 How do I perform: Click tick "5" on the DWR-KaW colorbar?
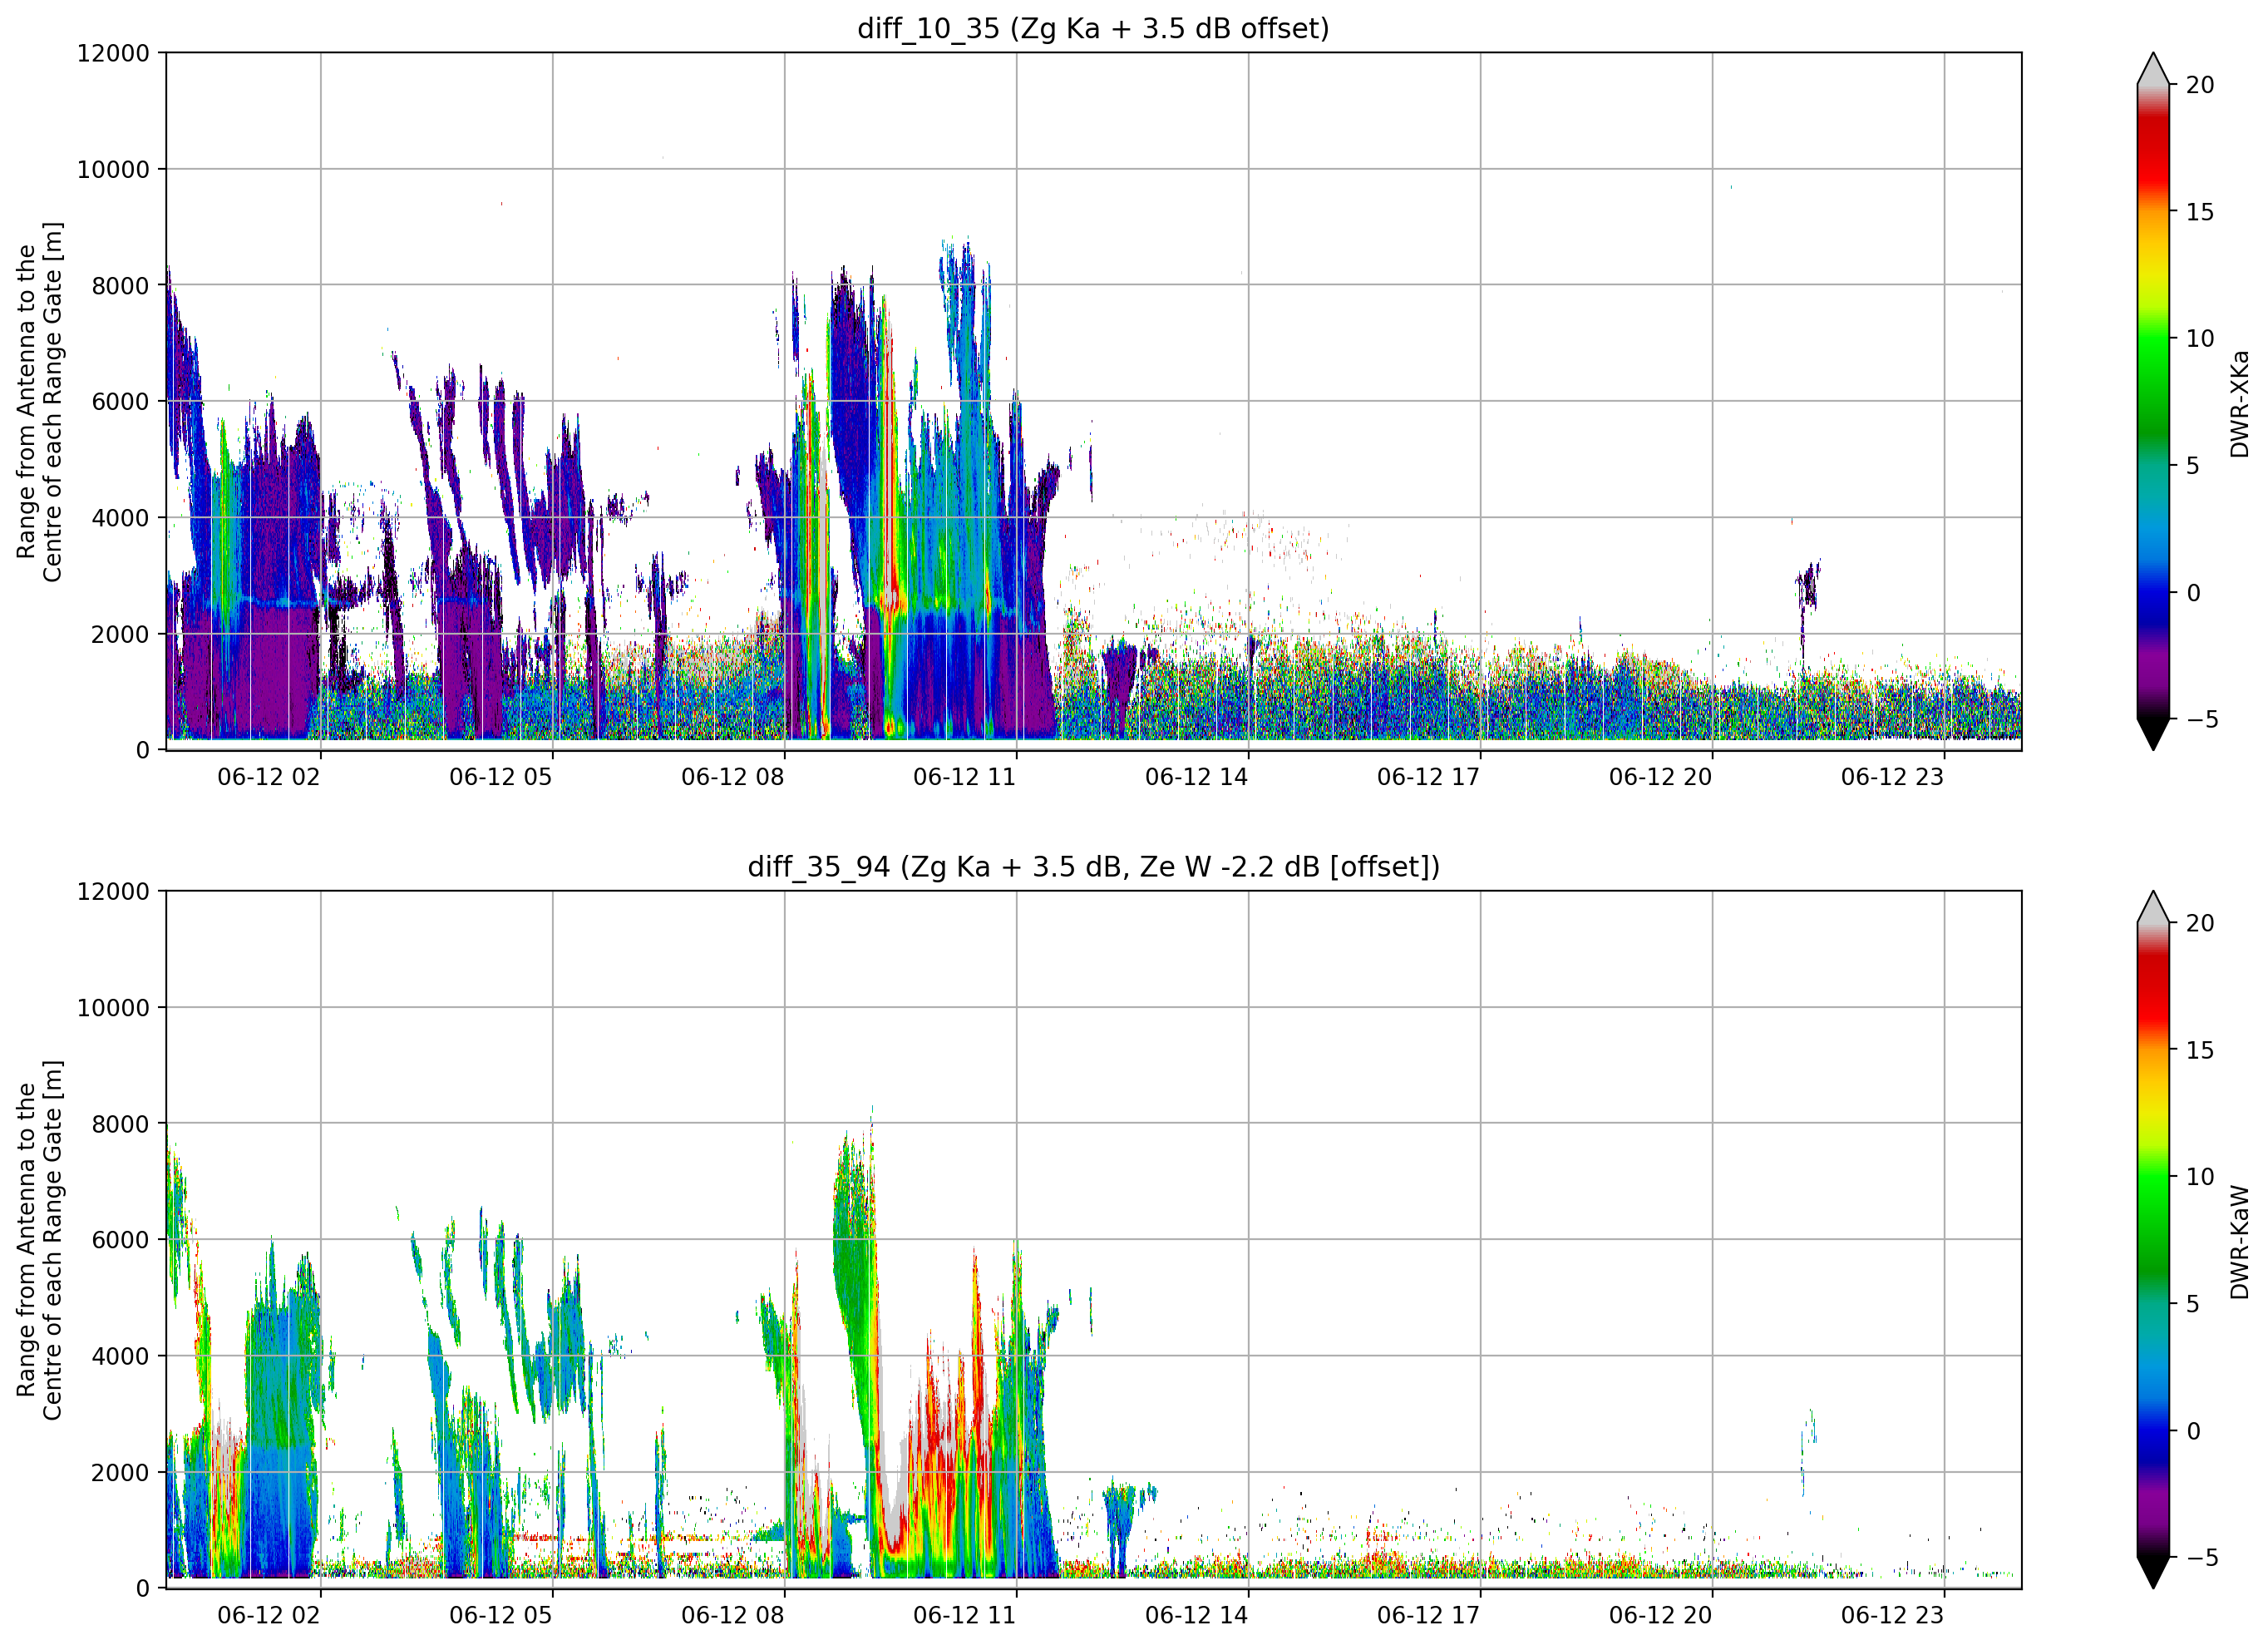point(2193,1304)
